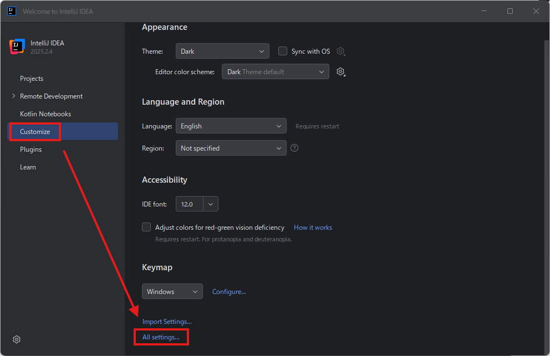Open the All settings... link

coord(161,337)
